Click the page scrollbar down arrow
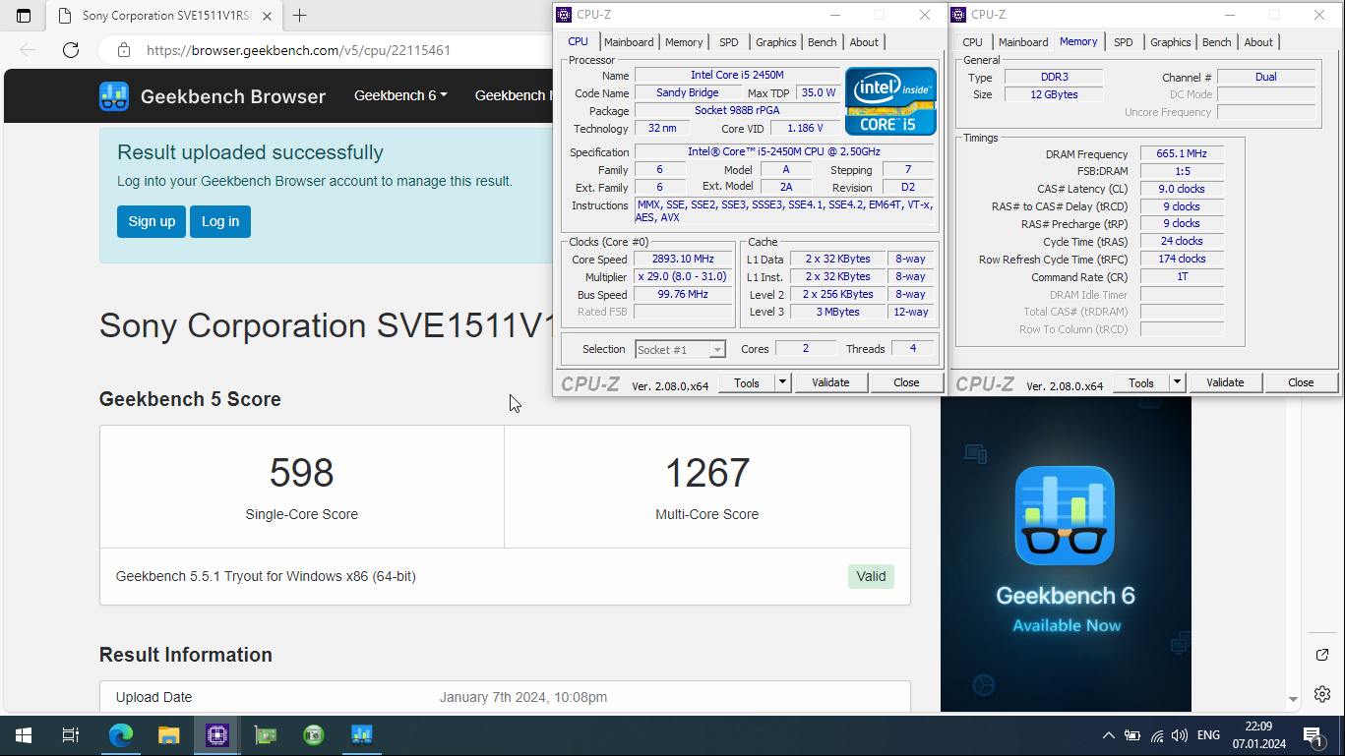 [x=1293, y=700]
